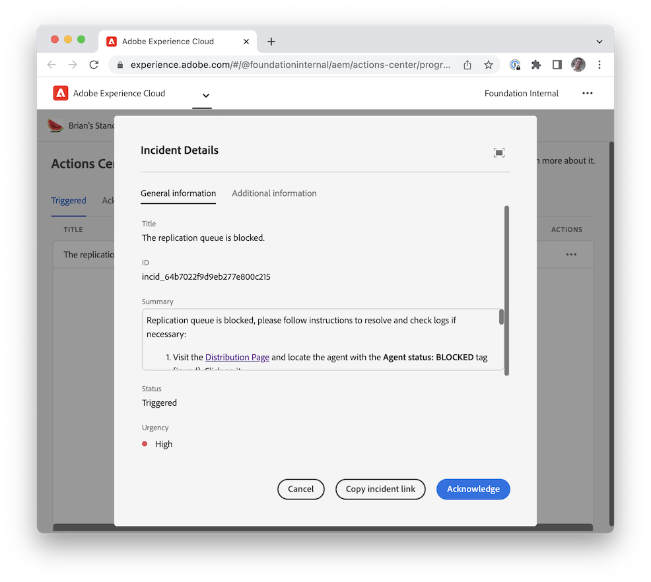
Task: Click the 'Agent status: BLOCKED' bold text
Action: pyautogui.click(x=428, y=357)
